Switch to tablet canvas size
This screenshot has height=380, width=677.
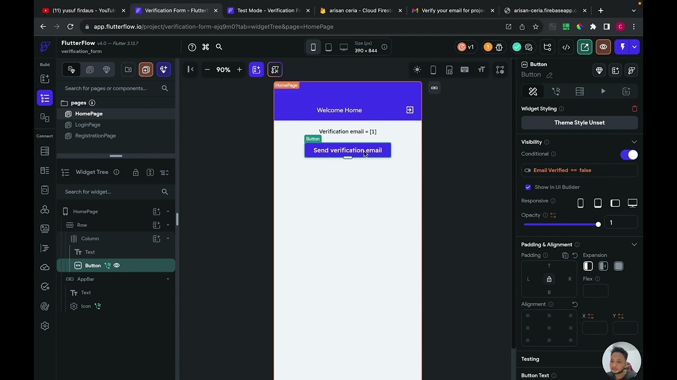pos(328,47)
